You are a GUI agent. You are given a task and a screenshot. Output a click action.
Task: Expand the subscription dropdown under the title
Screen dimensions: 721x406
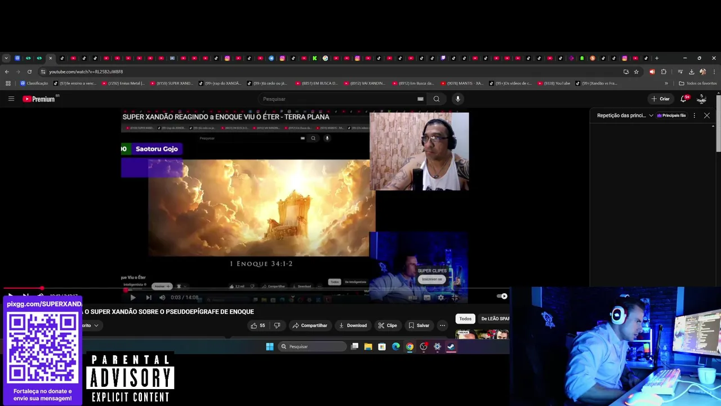coord(96,325)
